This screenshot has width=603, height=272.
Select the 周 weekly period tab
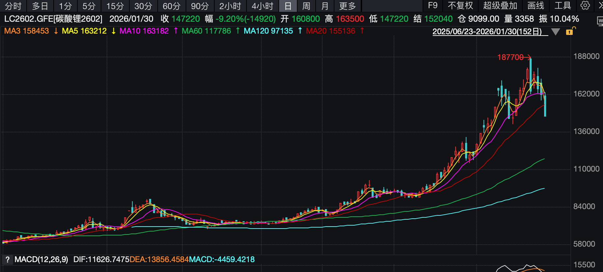306,6
